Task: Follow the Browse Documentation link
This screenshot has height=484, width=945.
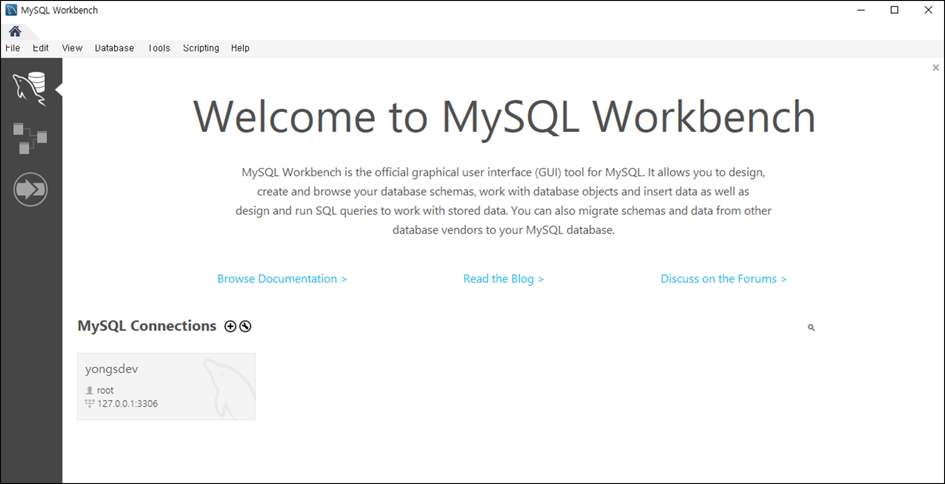Action: pos(282,279)
